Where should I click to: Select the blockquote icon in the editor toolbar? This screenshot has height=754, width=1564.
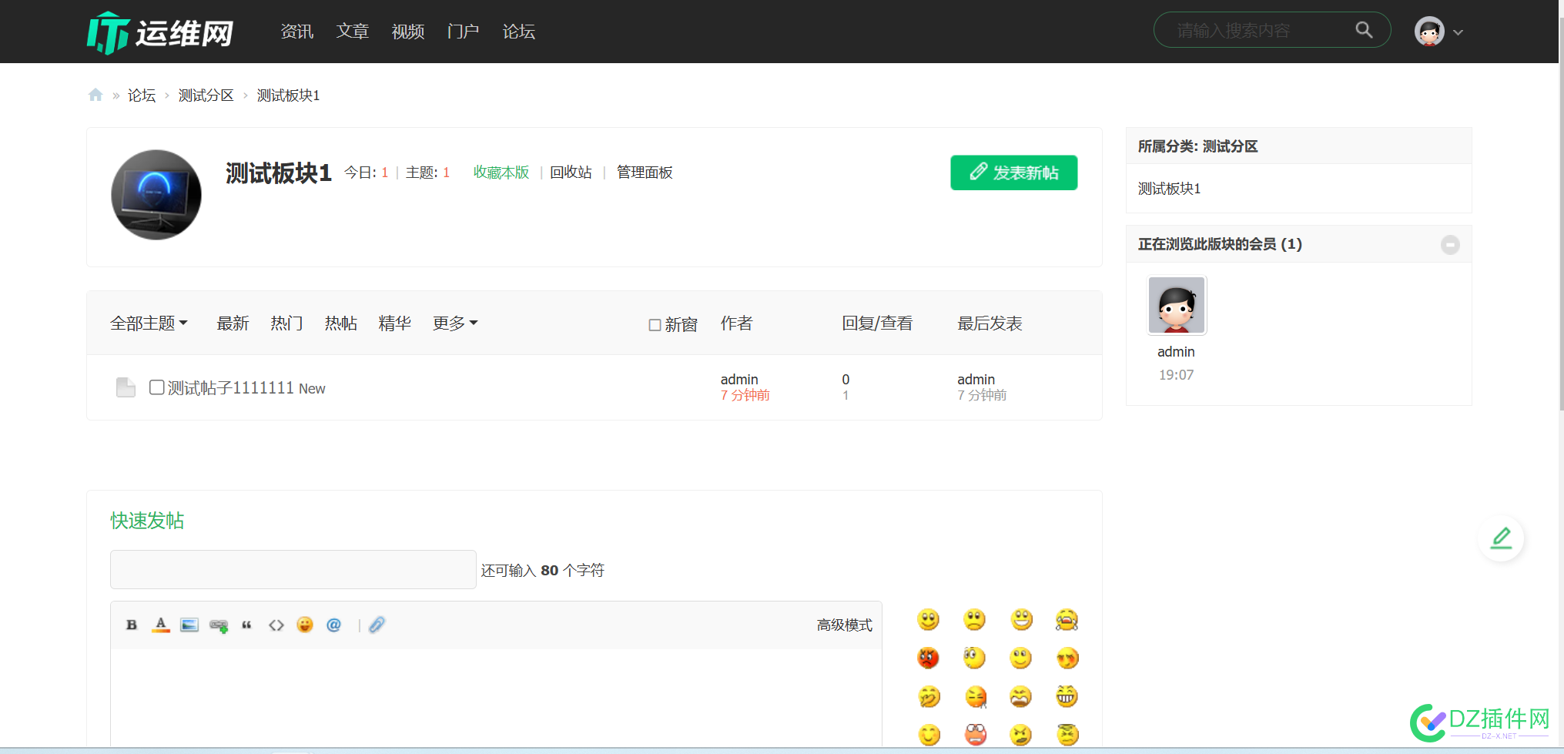[x=247, y=625]
